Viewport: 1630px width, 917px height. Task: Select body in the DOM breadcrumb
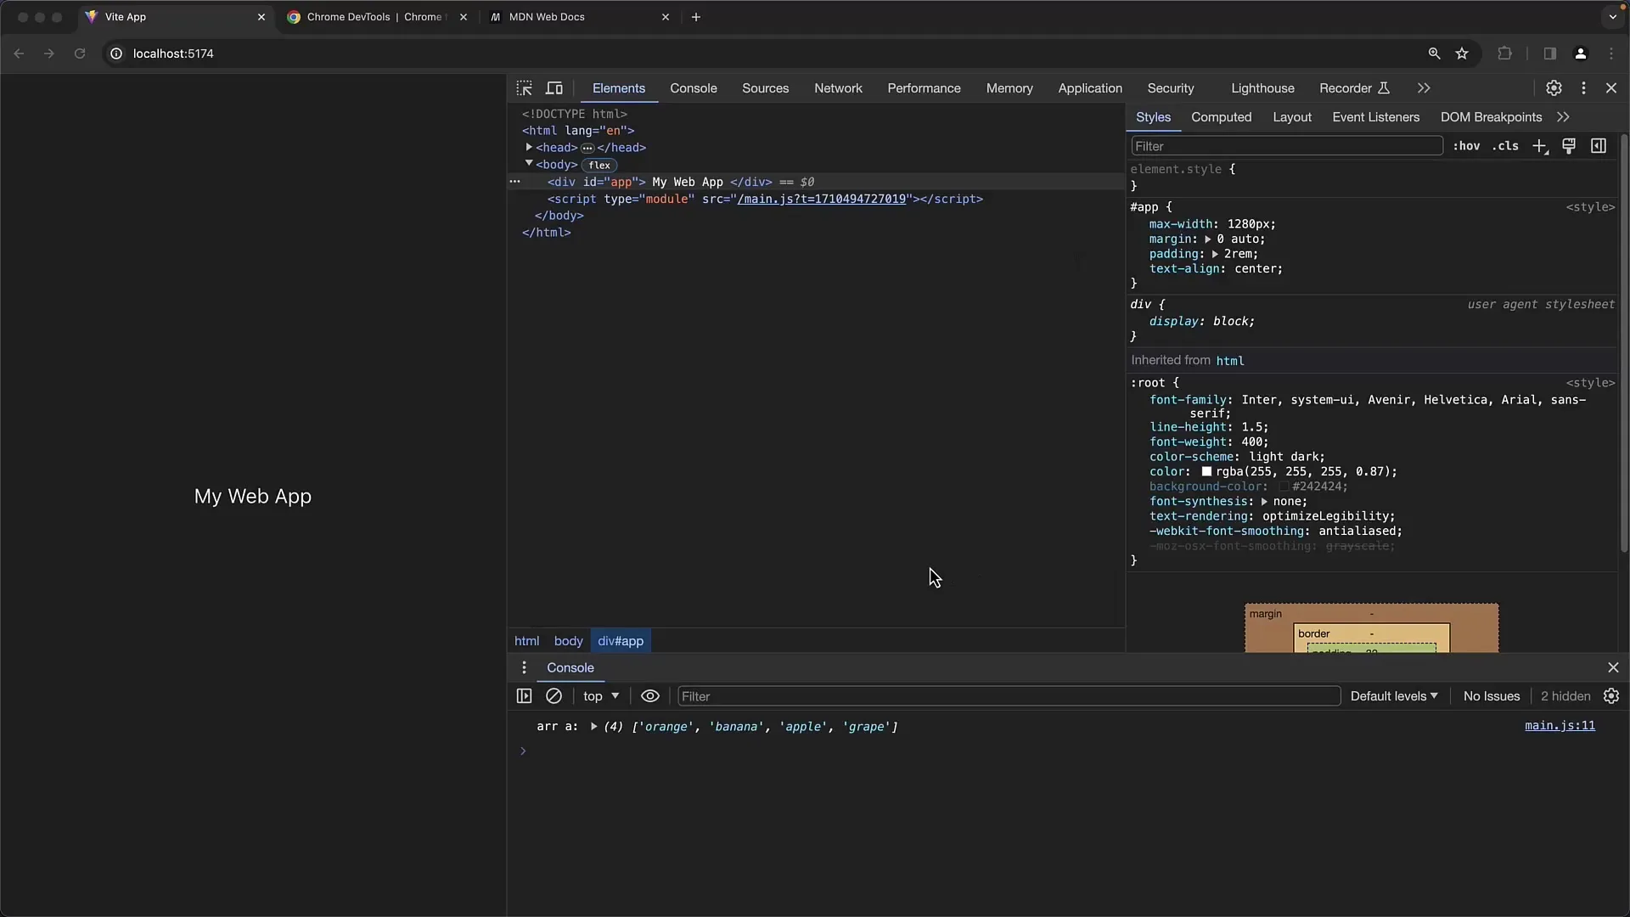[568, 641]
